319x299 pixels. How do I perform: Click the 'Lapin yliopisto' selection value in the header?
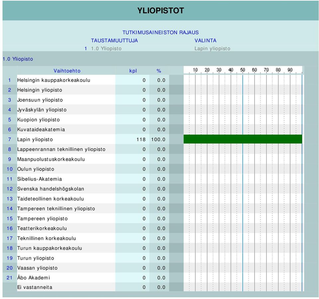212,49
